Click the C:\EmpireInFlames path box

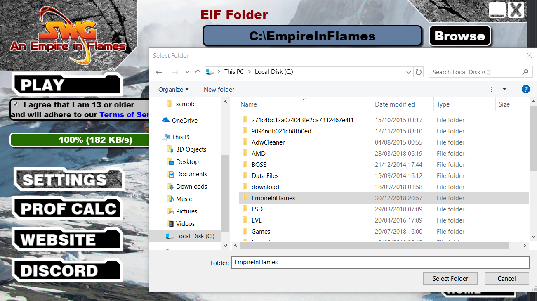tap(312, 36)
